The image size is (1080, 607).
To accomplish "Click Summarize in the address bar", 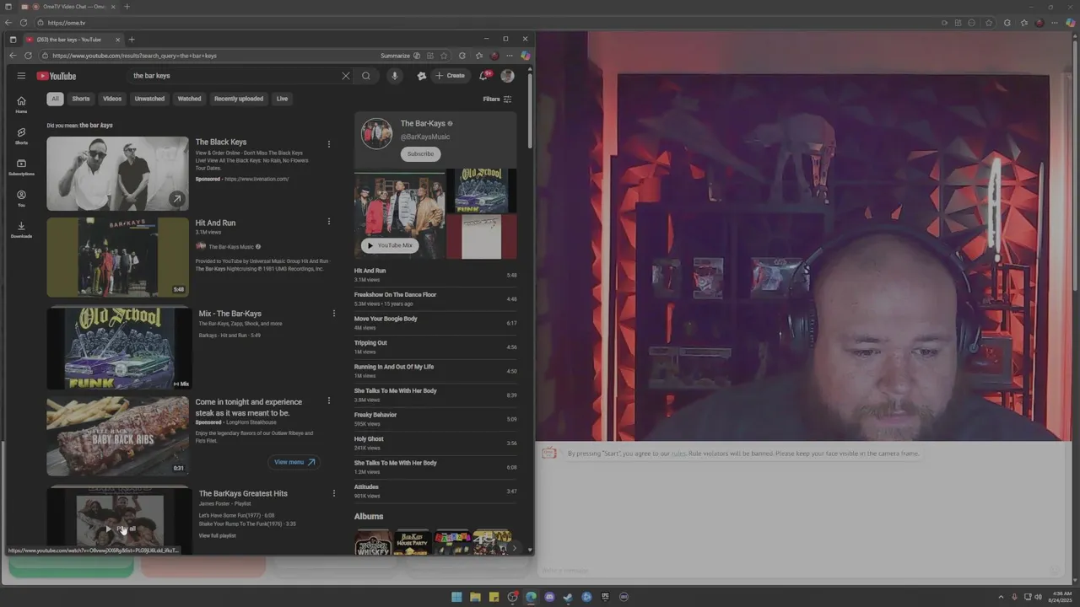I will pyautogui.click(x=395, y=56).
